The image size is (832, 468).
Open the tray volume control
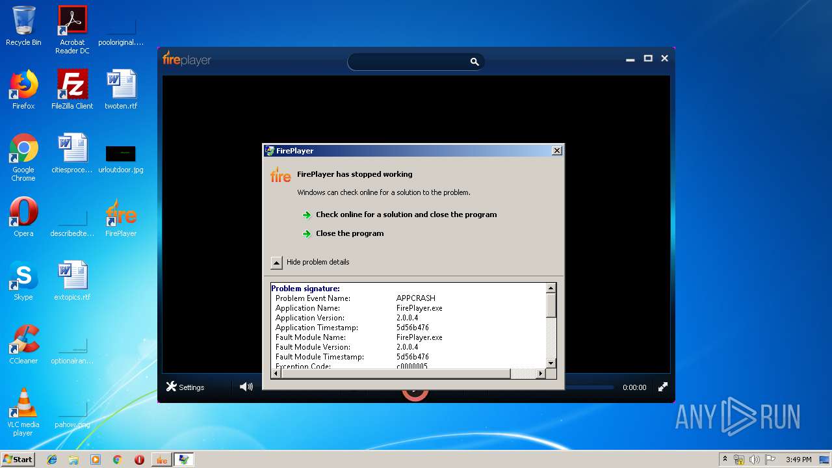[x=755, y=460]
